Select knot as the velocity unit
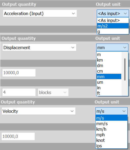The width and height of the screenshot is (130, 150). coord(112,140)
